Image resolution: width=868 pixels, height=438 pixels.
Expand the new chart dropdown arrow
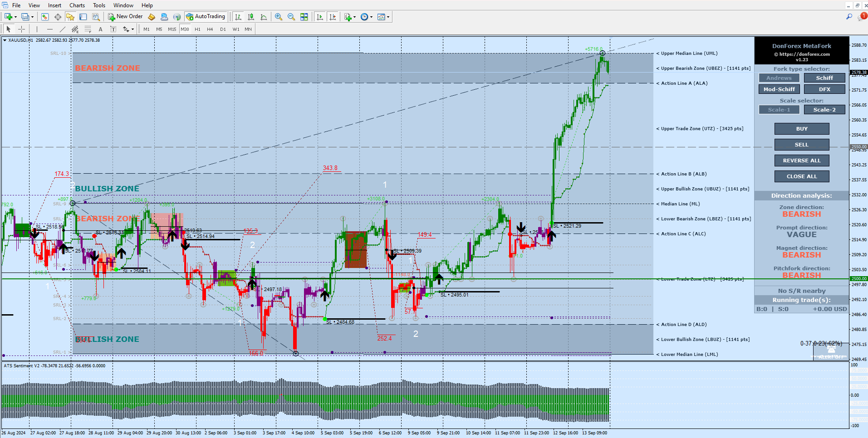[15, 17]
